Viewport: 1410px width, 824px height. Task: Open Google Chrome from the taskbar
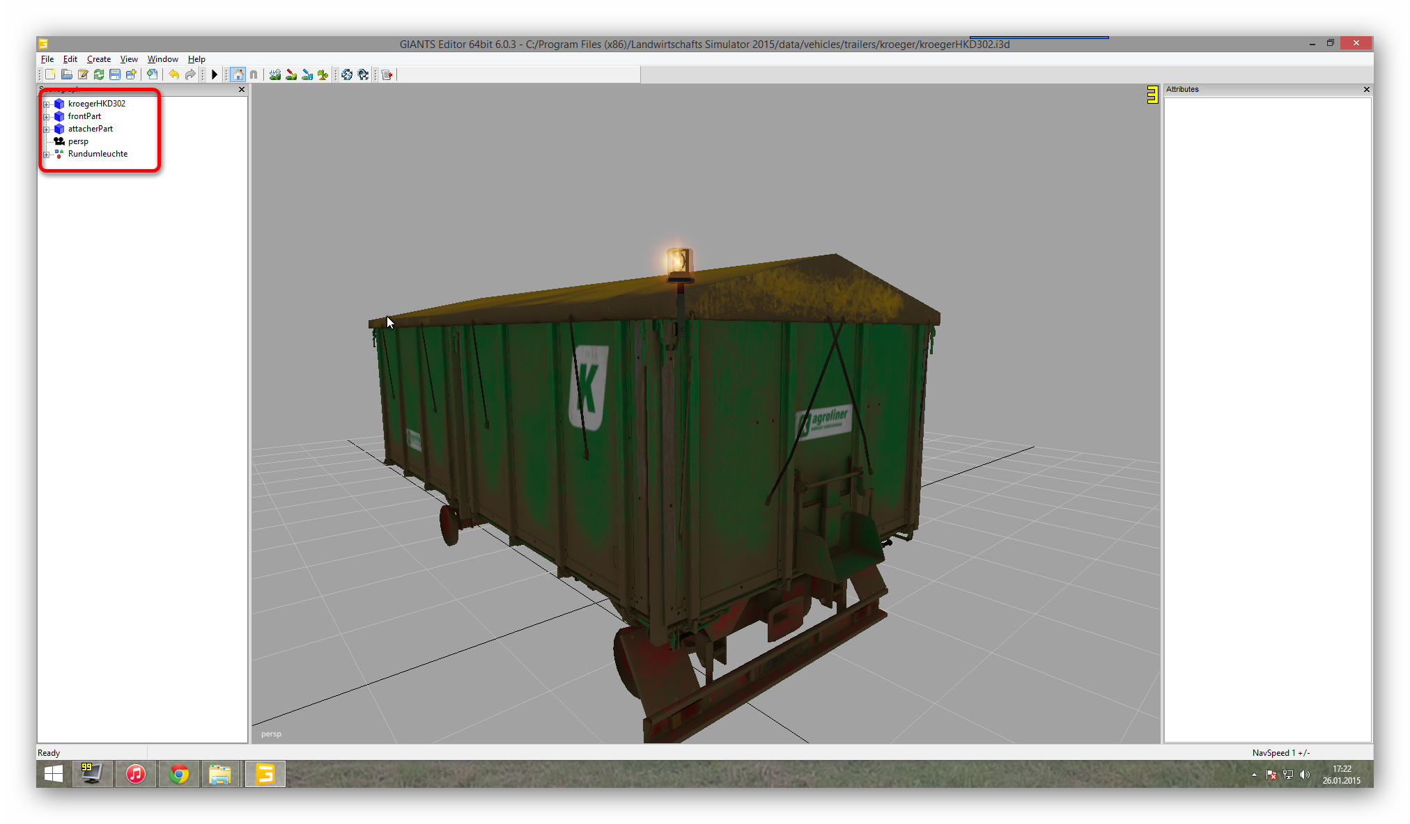pos(179,774)
